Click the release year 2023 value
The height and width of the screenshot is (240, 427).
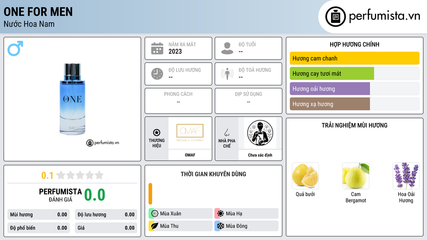click(x=175, y=51)
